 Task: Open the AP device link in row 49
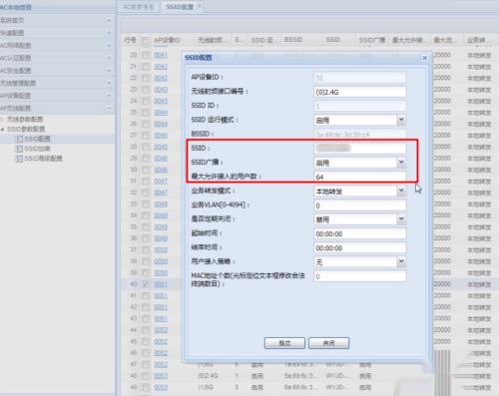(161, 387)
